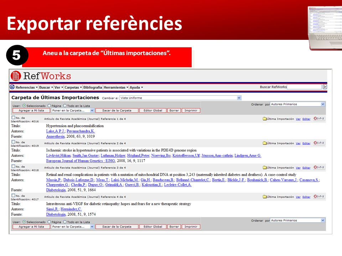Select the top Todo en la Lista radio
This screenshot has height=256, width=342.
[x=65, y=106]
